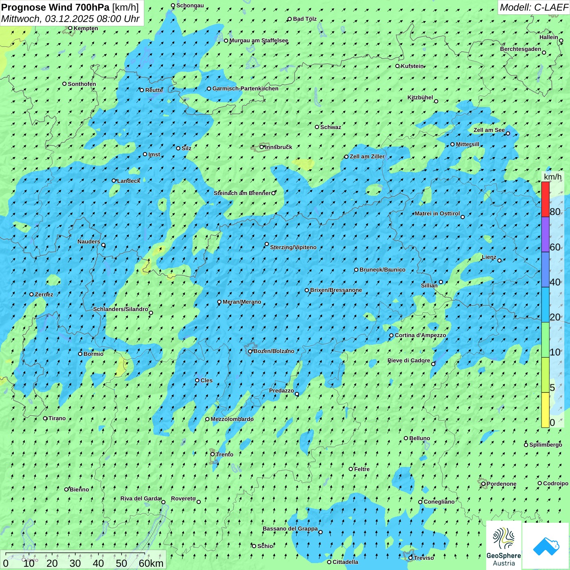Click the Cittadella label
The image size is (570, 570).
[x=345, y=562]
